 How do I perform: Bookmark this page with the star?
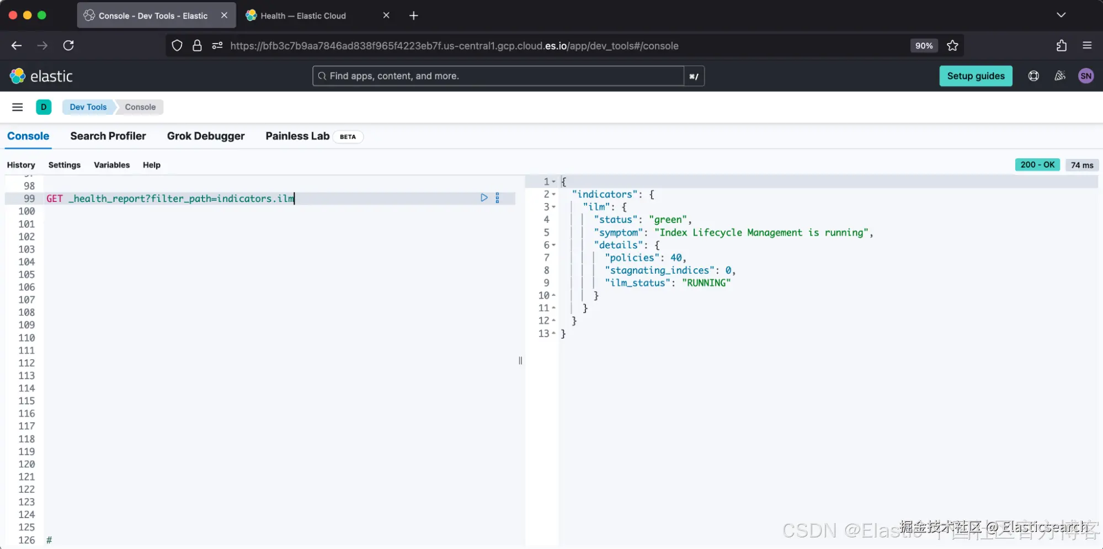pyautogui.click(x=952, y=46)
